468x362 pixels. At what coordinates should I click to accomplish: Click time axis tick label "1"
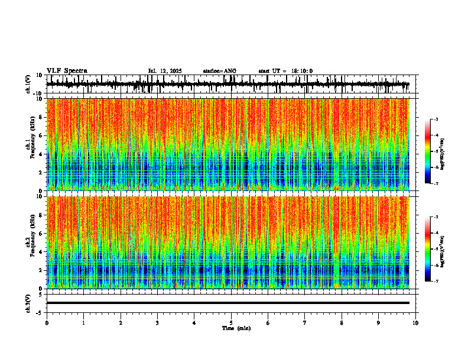84,323
